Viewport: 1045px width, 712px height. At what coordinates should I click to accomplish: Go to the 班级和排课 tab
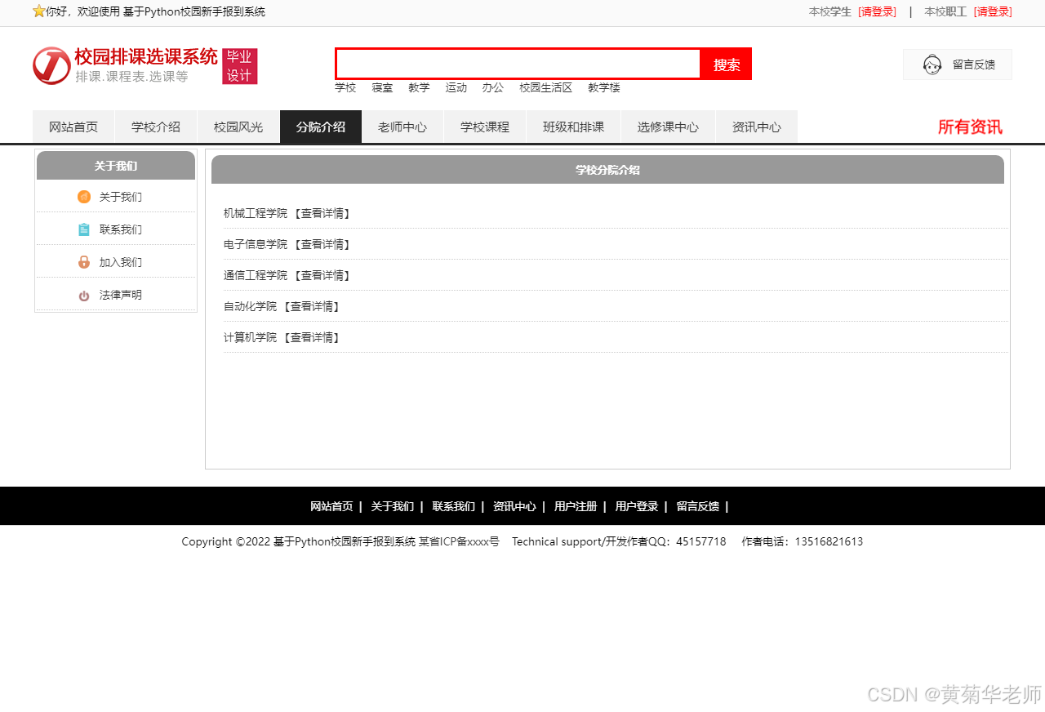[574, 127]
